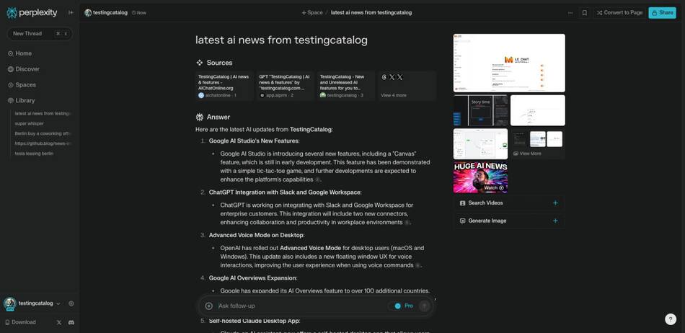Image resolution: width=685 pixels, height=333 pixels.
Task: Click the help question mark icon
Action: coord(671,319)
